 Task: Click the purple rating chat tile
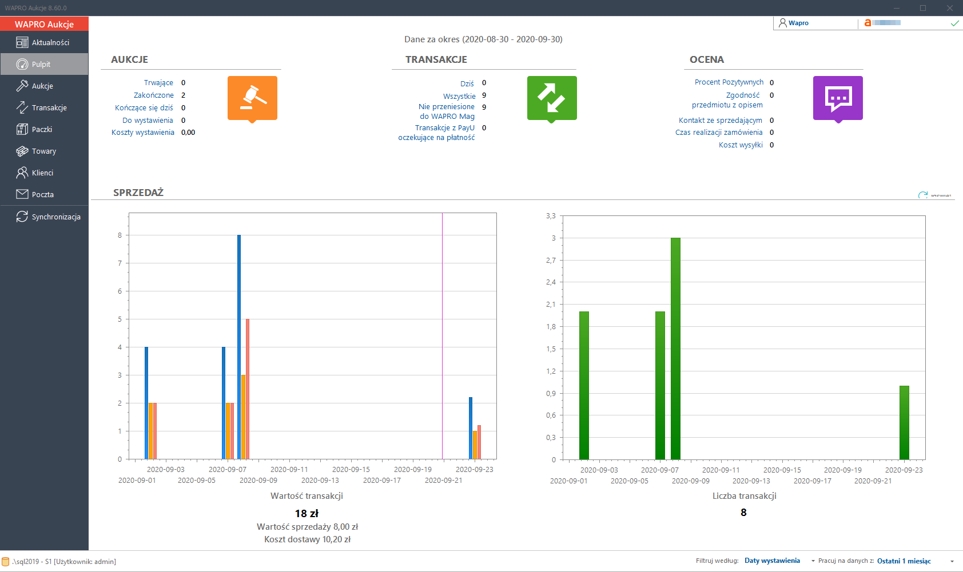838,98
